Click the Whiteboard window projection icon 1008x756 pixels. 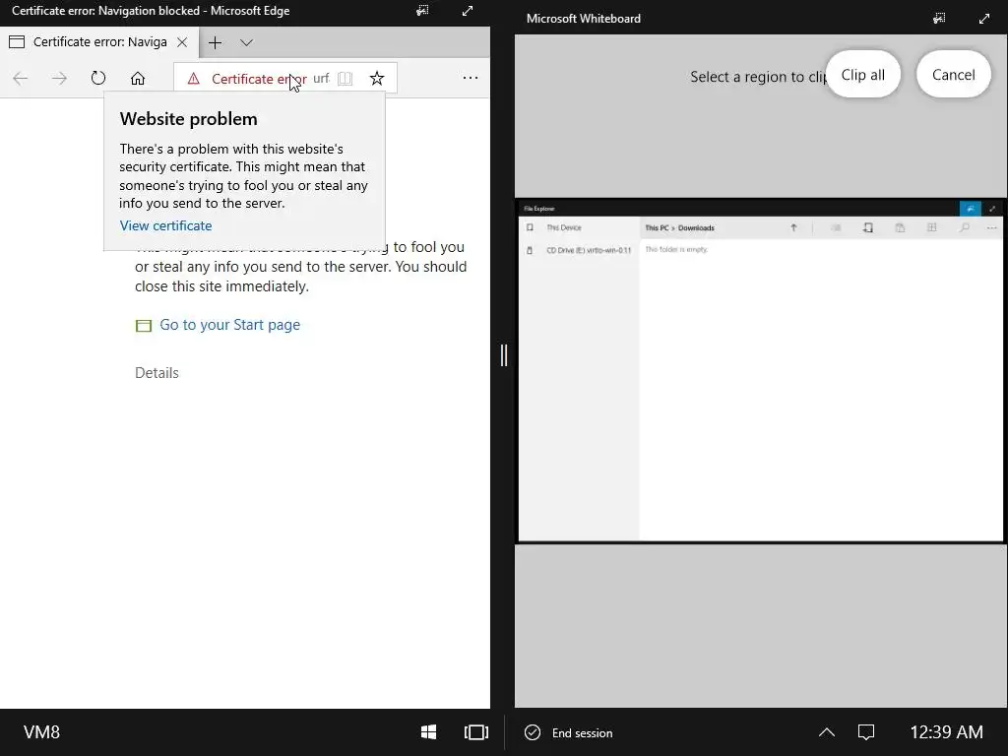[x=939, y=18]
